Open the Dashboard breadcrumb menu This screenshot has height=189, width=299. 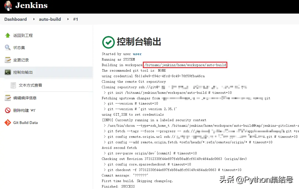click(15, 19)
